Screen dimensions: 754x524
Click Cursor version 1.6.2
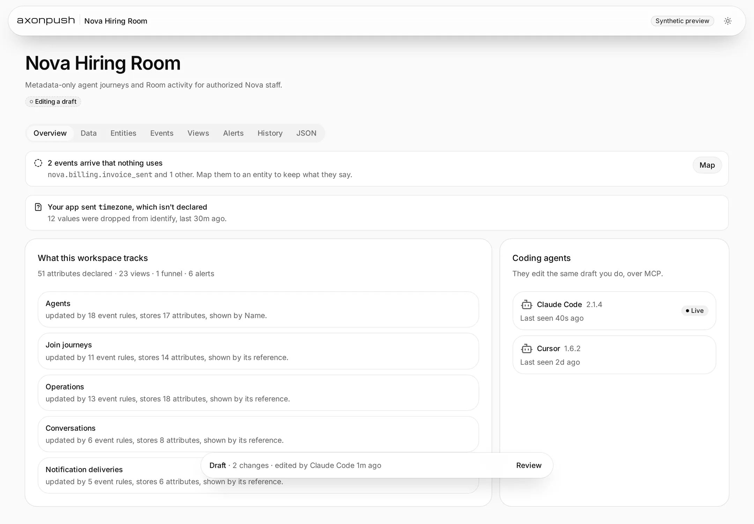572,349
